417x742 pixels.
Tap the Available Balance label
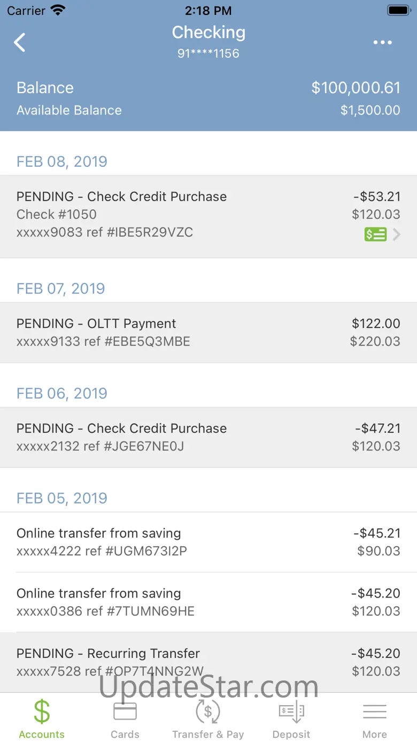click(x=69, y=110)
